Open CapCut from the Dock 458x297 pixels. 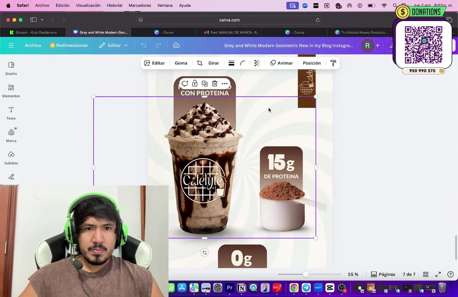coord(330,288)
